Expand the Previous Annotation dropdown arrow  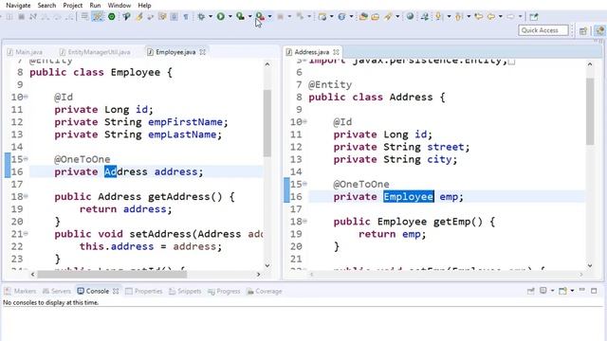[x=469, y=17]
